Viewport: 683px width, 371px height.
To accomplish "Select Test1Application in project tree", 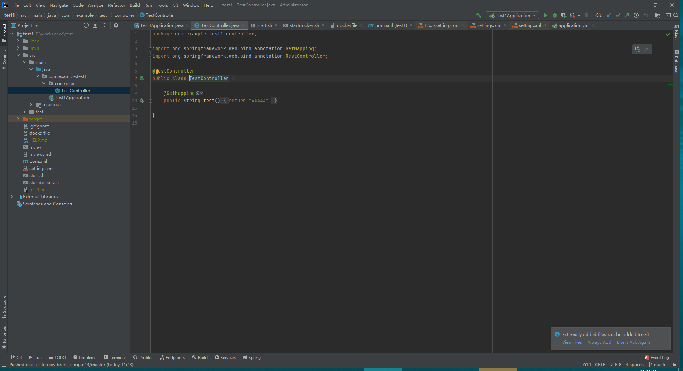I will click(x=72, y=98).
